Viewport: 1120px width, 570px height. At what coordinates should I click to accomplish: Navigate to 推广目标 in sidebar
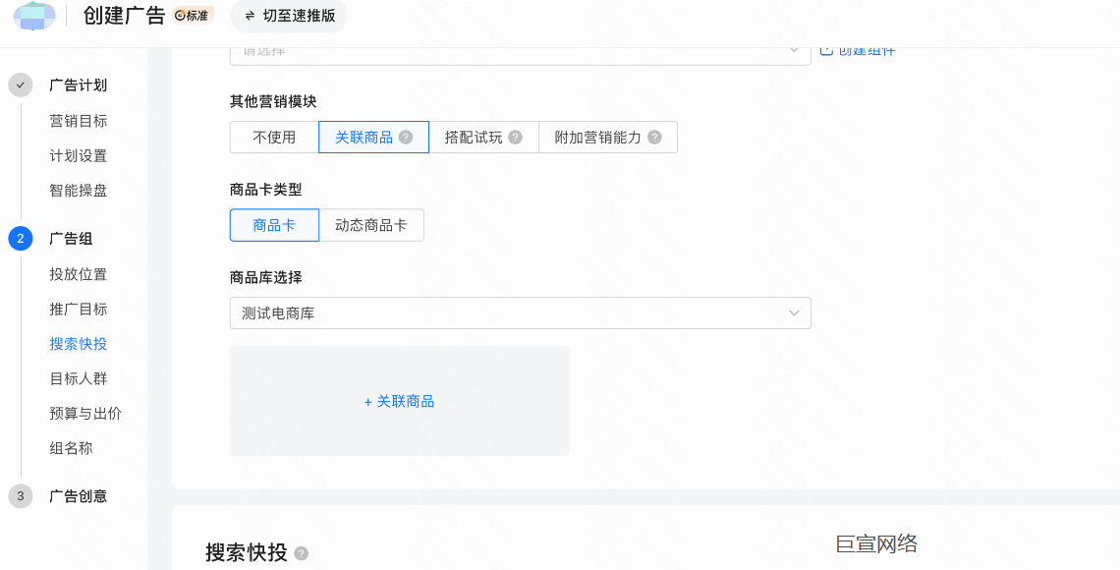click(78, 310)
